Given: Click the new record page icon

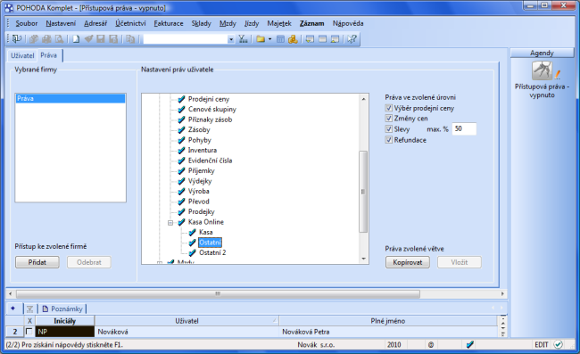Looking at the screenshot, I should coord(76,39).
